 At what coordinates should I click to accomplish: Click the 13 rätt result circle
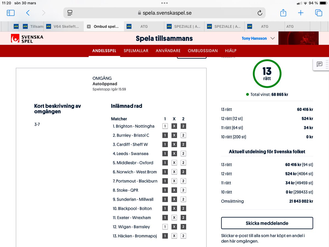[x=267, y=74]
